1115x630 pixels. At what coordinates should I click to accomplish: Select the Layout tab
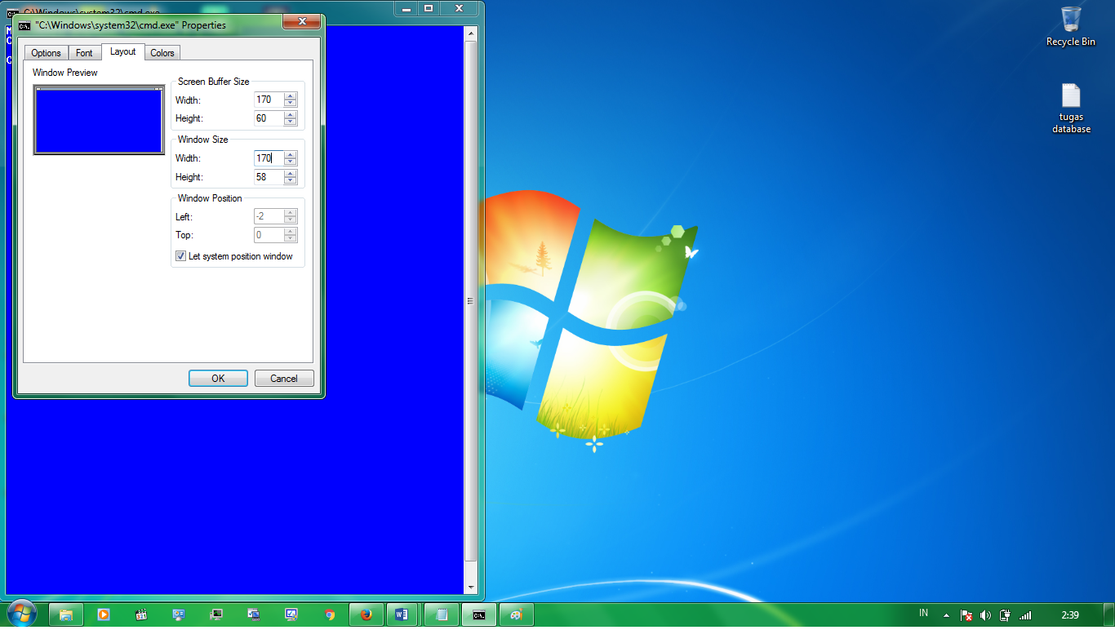123,51
